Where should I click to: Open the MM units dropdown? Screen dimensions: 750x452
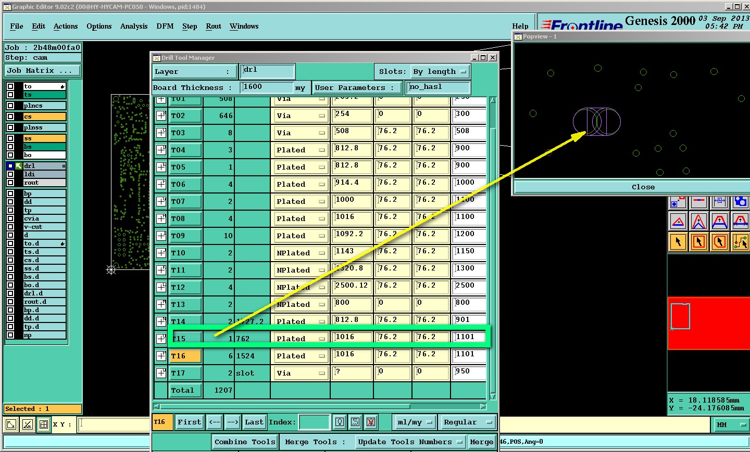click(731, 424)
